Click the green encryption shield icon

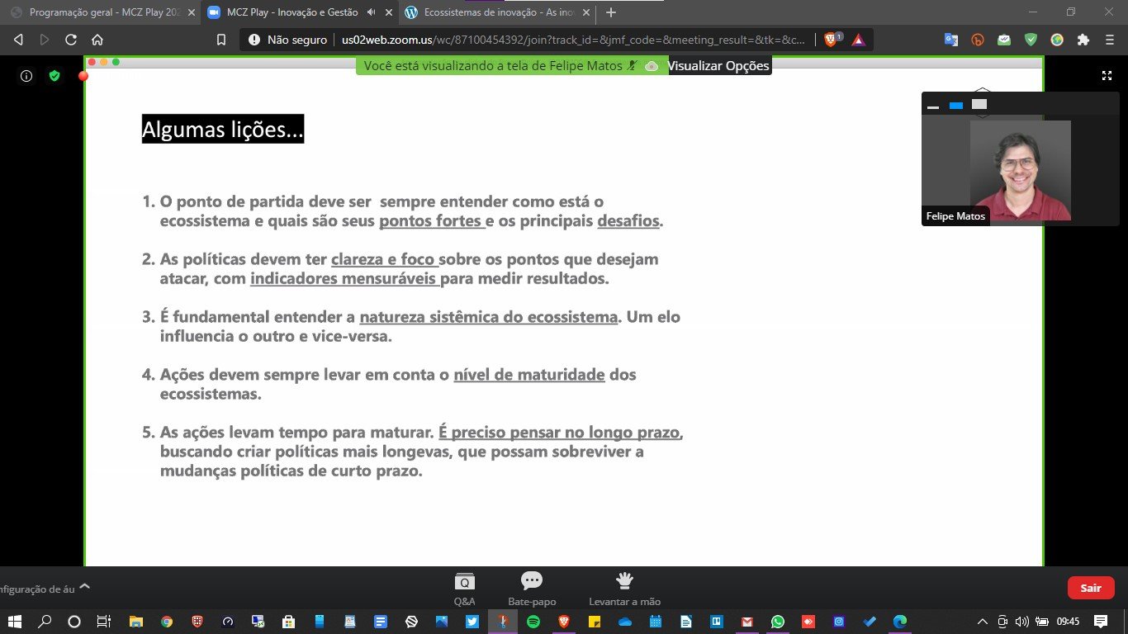55,76
